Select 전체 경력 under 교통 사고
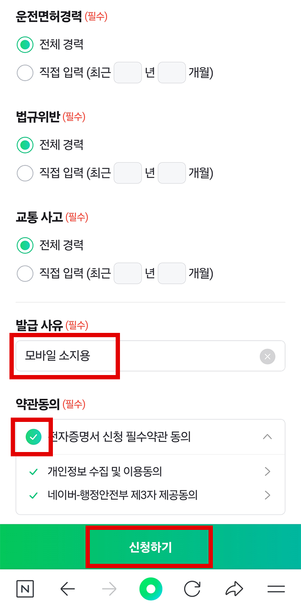This screenshot has height=609, width=301. pos(25,245)
